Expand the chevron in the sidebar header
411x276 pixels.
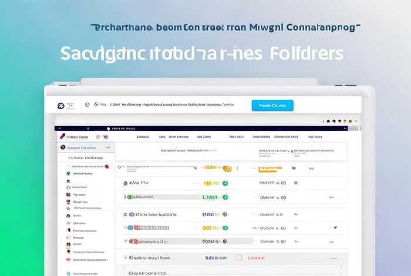(x=107, y=148)
